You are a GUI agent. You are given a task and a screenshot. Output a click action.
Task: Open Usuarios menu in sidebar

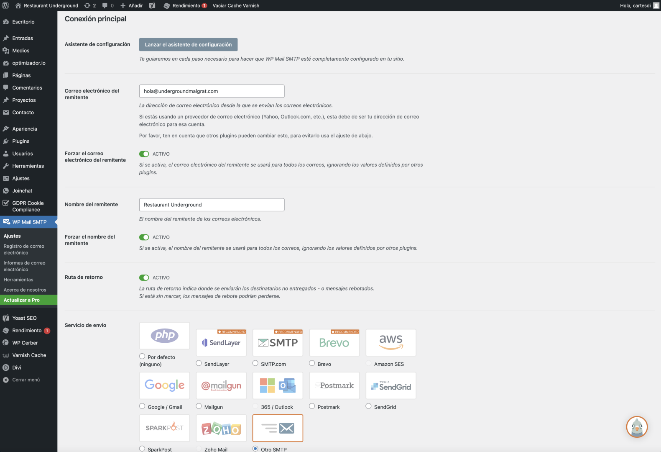click(x=28, y=154)
